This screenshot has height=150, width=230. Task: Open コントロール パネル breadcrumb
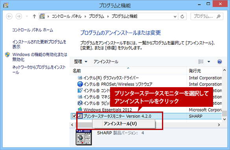tap(66, 16)
